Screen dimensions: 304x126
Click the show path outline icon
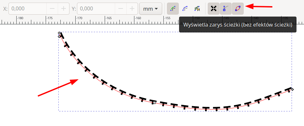[x=238, y=8]
